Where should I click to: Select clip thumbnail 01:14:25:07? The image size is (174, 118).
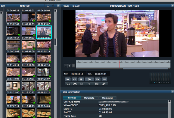coord(44,72)
